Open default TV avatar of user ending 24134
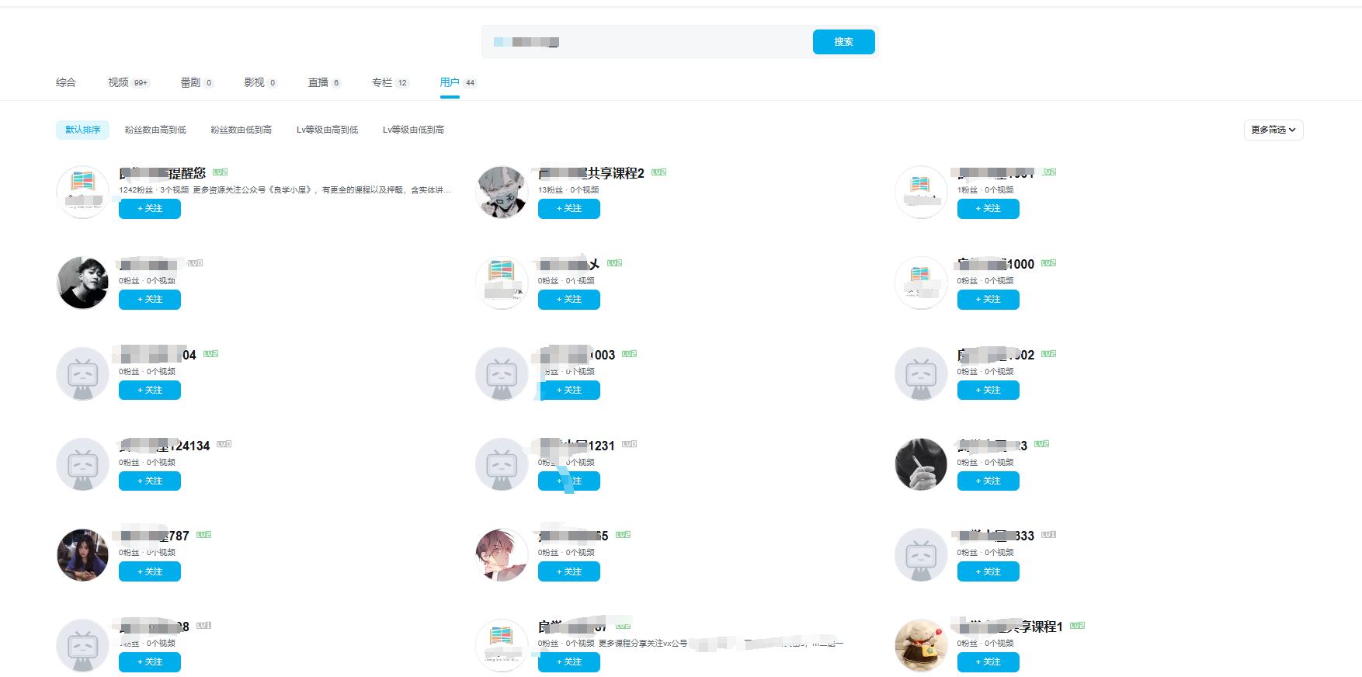 tap(82, 464)
